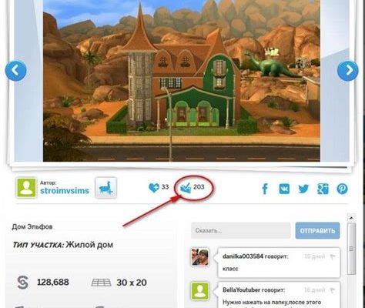Open the stroimvsims author profile link

pos(65,191)
